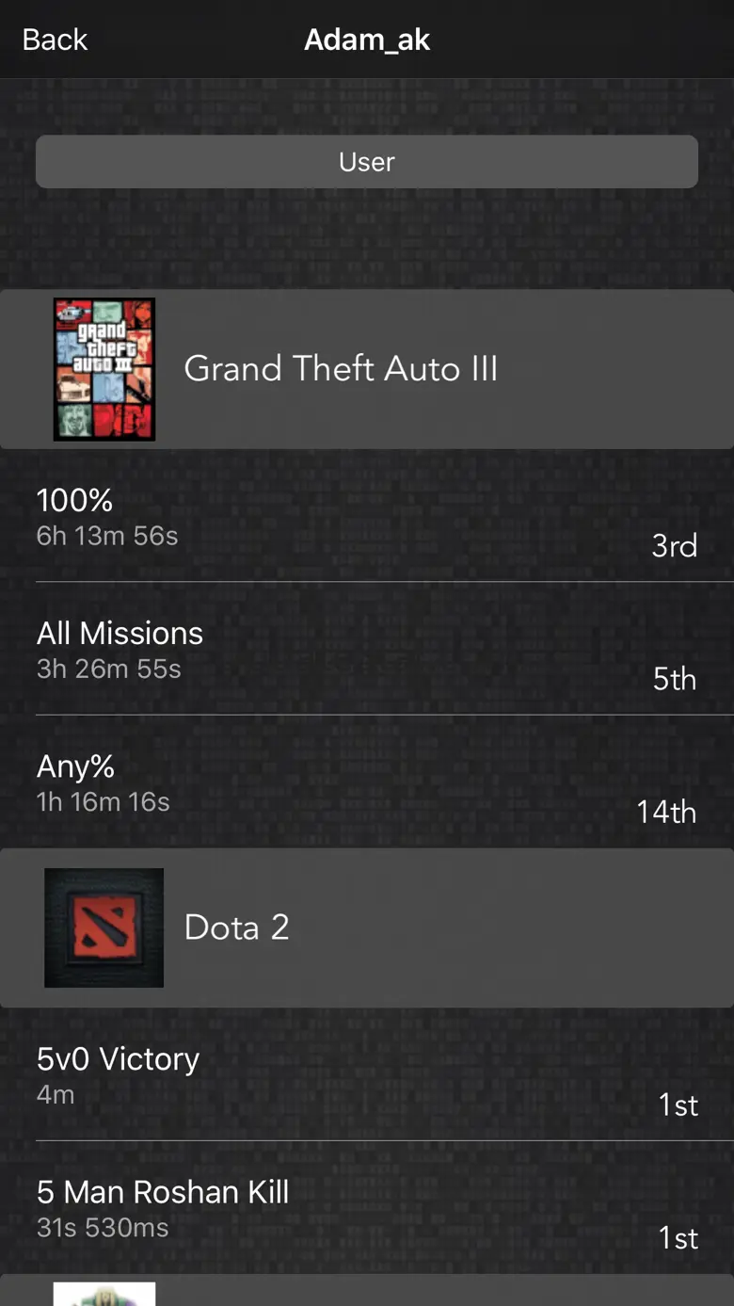Tap the 14th place rank label

[x=666, y=812]
